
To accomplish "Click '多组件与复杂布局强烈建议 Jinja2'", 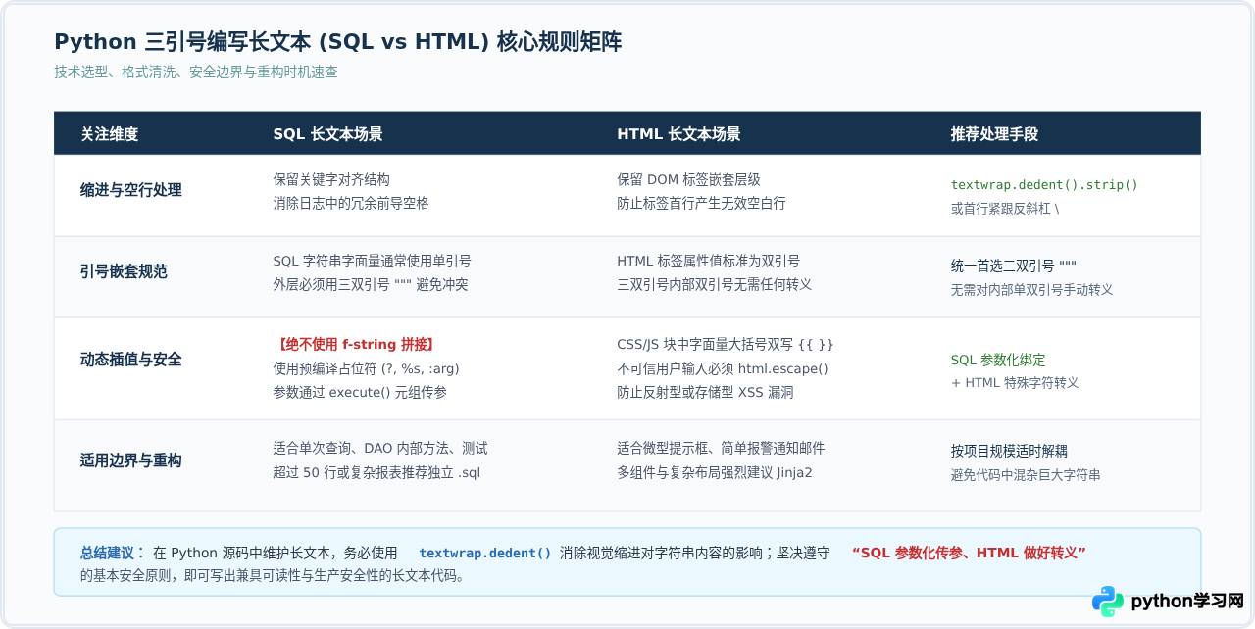I will click(714, 472).
